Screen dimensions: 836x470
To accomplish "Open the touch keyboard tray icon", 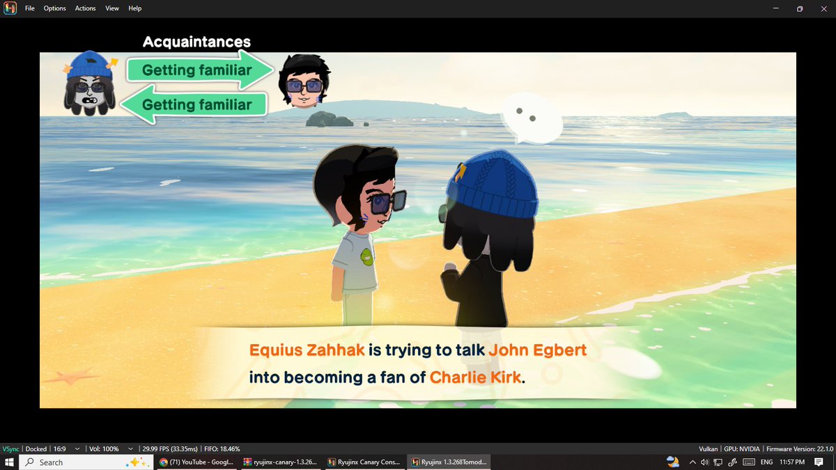I will 748,462.
